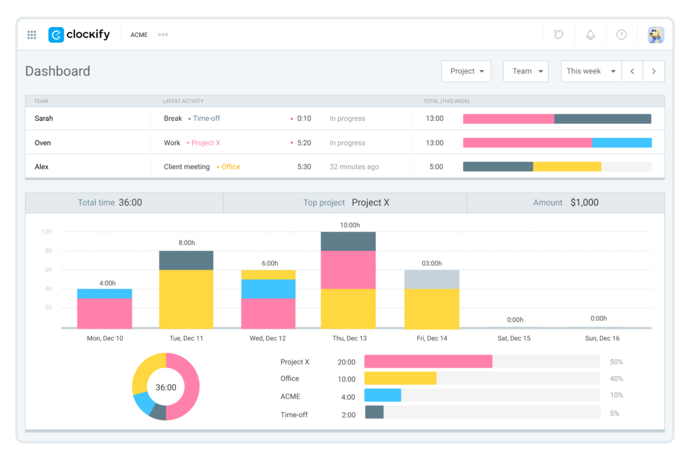Click the Clockify logo
This screenshot has height=460, width=690.
[x=78, y=34]
